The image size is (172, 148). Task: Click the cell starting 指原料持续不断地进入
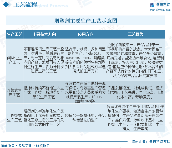[44, 92]
